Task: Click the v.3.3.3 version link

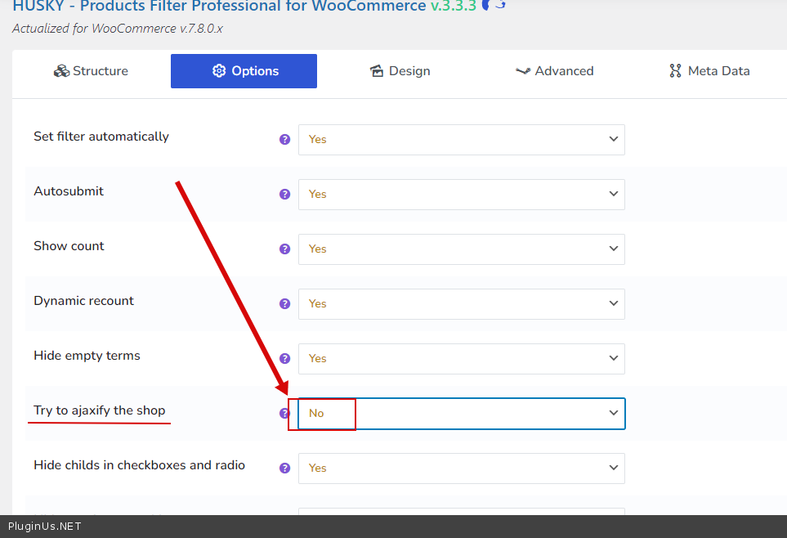Action: click(453, 7)
